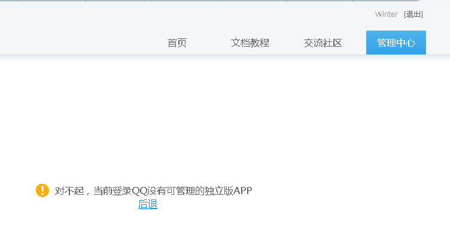Click the message 对不起，当前登录QQ没有可管理的独立版APP

pos(154,190)
